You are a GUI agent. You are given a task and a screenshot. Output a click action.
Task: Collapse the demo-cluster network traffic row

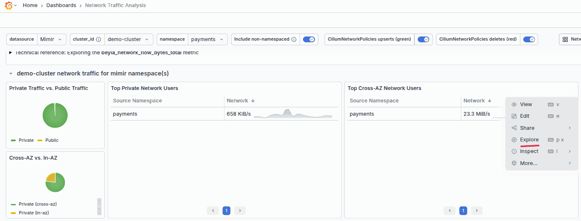coord(11,73)
